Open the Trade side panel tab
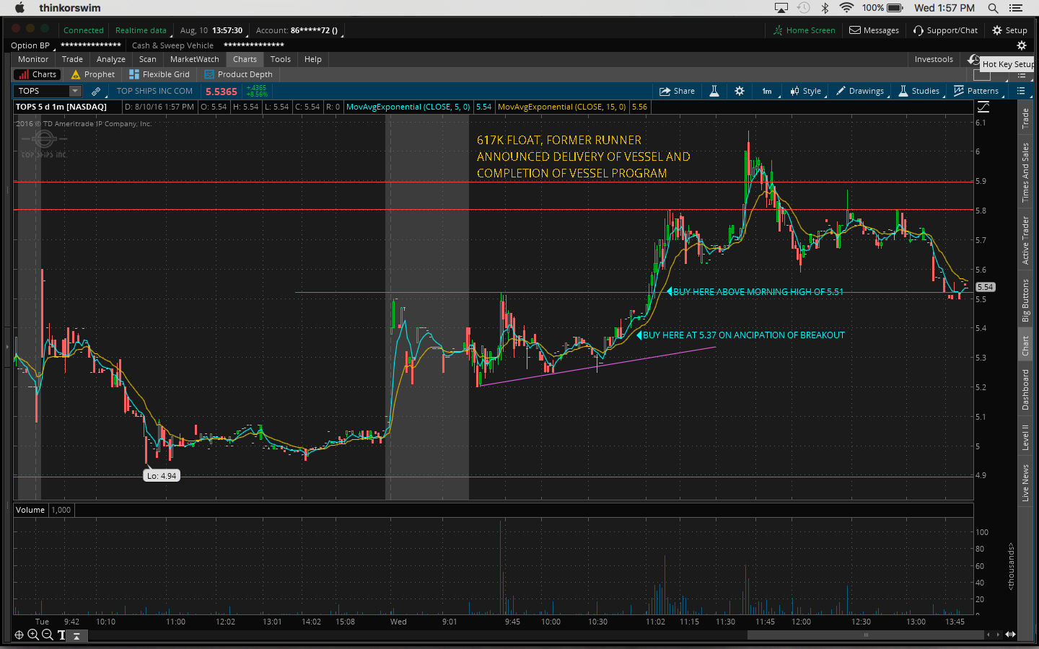This screenshot has width=1039, height=649. [x=1025, y=118]
